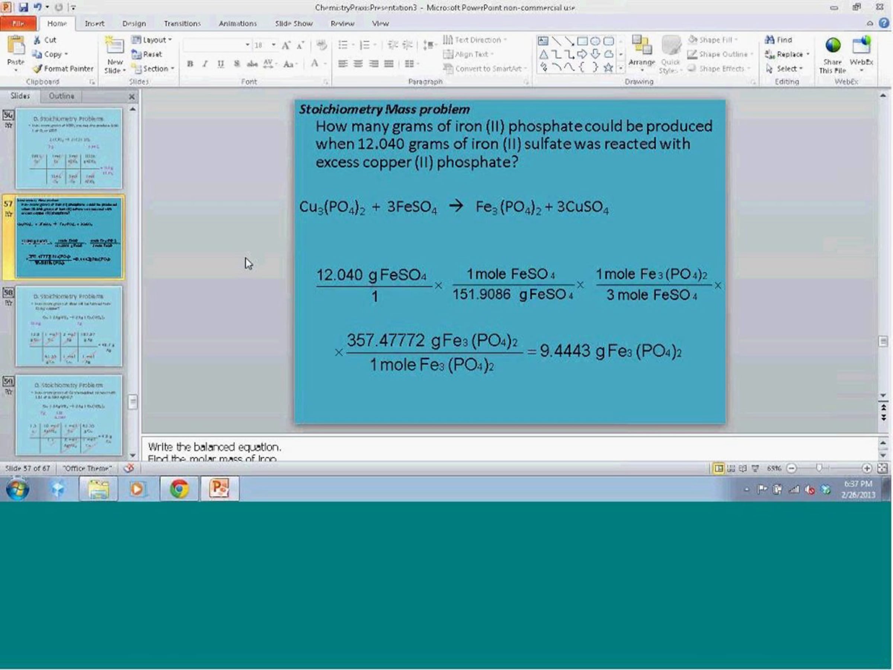Screen dimensions: 893x670
Task: Click the zoom slider in status bar
Action: click(819, 469)
